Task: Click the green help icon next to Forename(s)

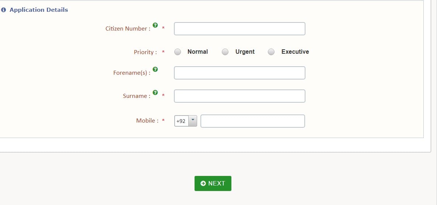Action: (x=155, y=70)
